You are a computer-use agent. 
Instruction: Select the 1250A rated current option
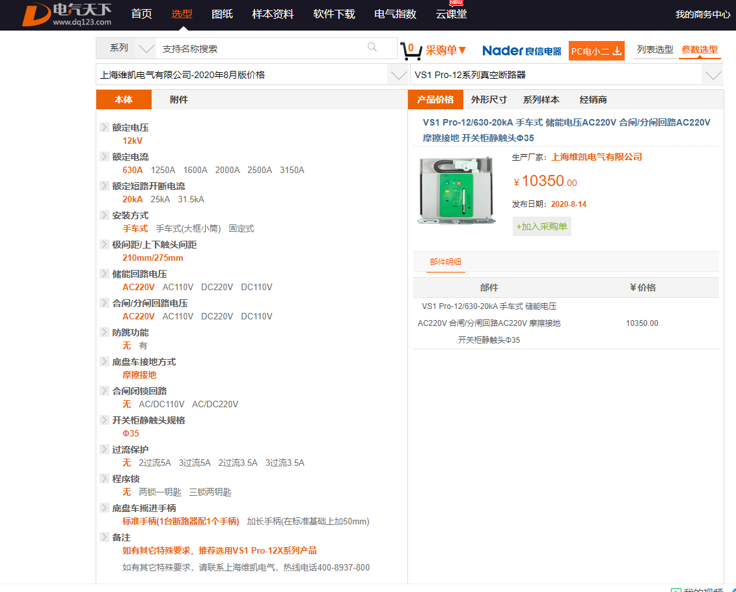pos(163,170)
